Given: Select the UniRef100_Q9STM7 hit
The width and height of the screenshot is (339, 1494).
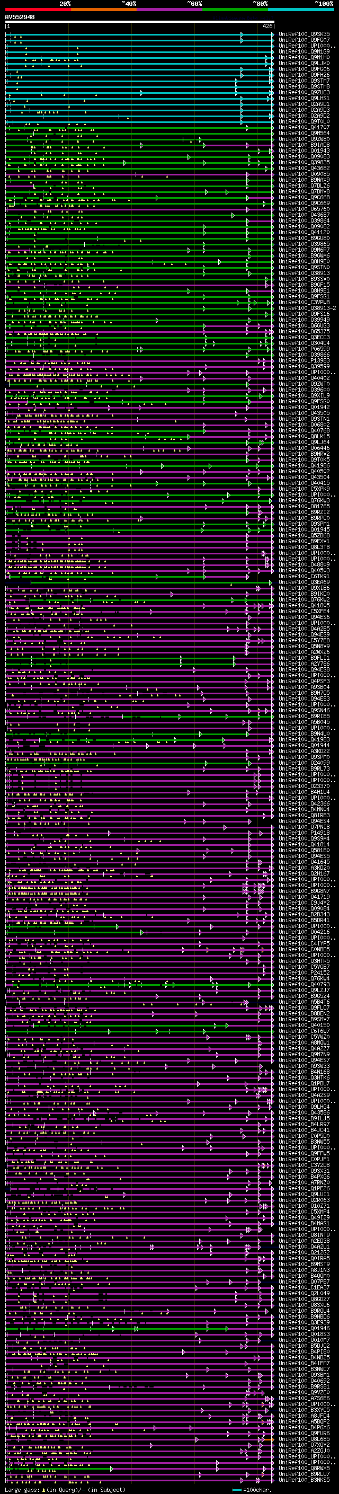Looking at the screenshot, I should point(304,81).
